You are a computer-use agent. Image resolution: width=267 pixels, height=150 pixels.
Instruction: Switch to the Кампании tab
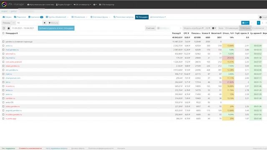point(36,17)
